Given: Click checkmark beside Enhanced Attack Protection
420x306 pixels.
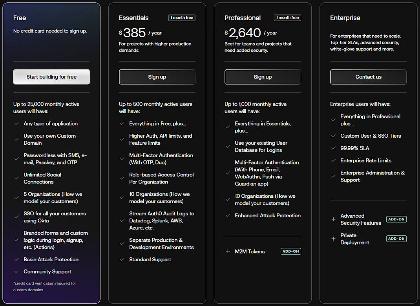Looking at the screenshot, I should click(228, 215).
